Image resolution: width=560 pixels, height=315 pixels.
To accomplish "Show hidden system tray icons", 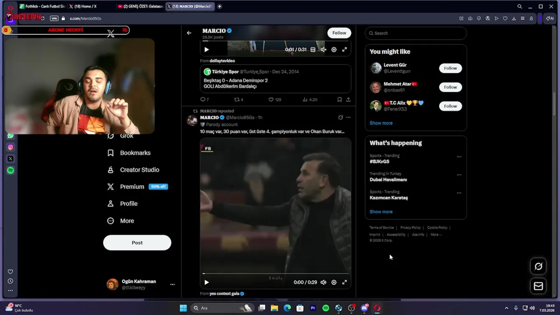I will pyautogui.click(x=507, y=308).
